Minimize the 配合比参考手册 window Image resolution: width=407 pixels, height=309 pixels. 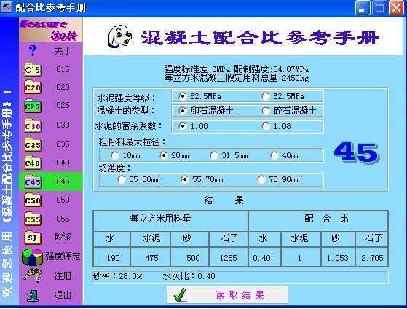point(363,8)
